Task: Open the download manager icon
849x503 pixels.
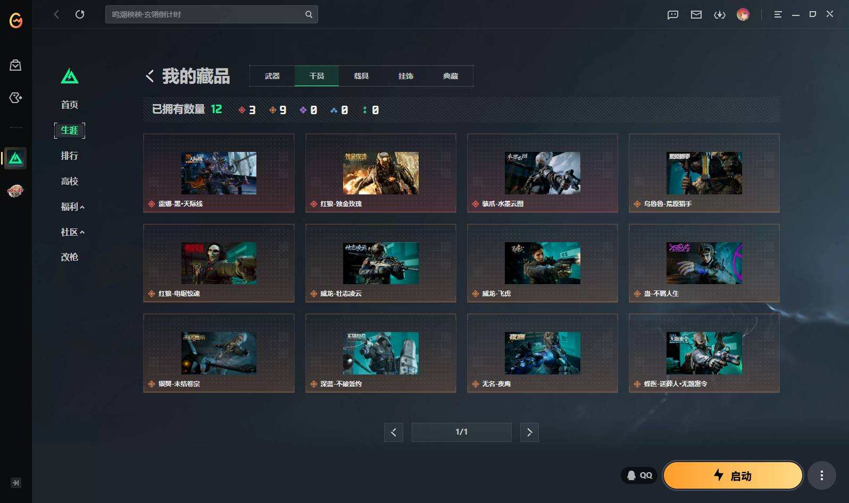Action: [720, 14]
